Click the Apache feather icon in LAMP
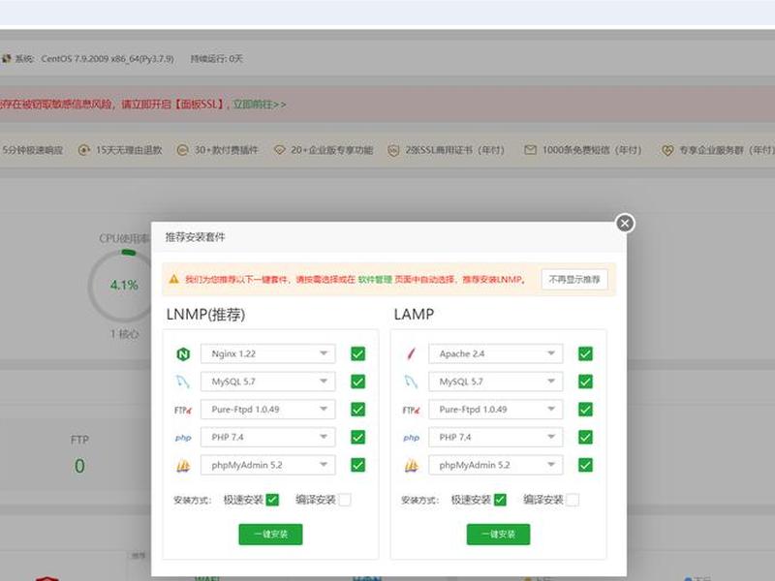Image resolution: width=775 pixels, height=581 pixels. coord(411,353)
